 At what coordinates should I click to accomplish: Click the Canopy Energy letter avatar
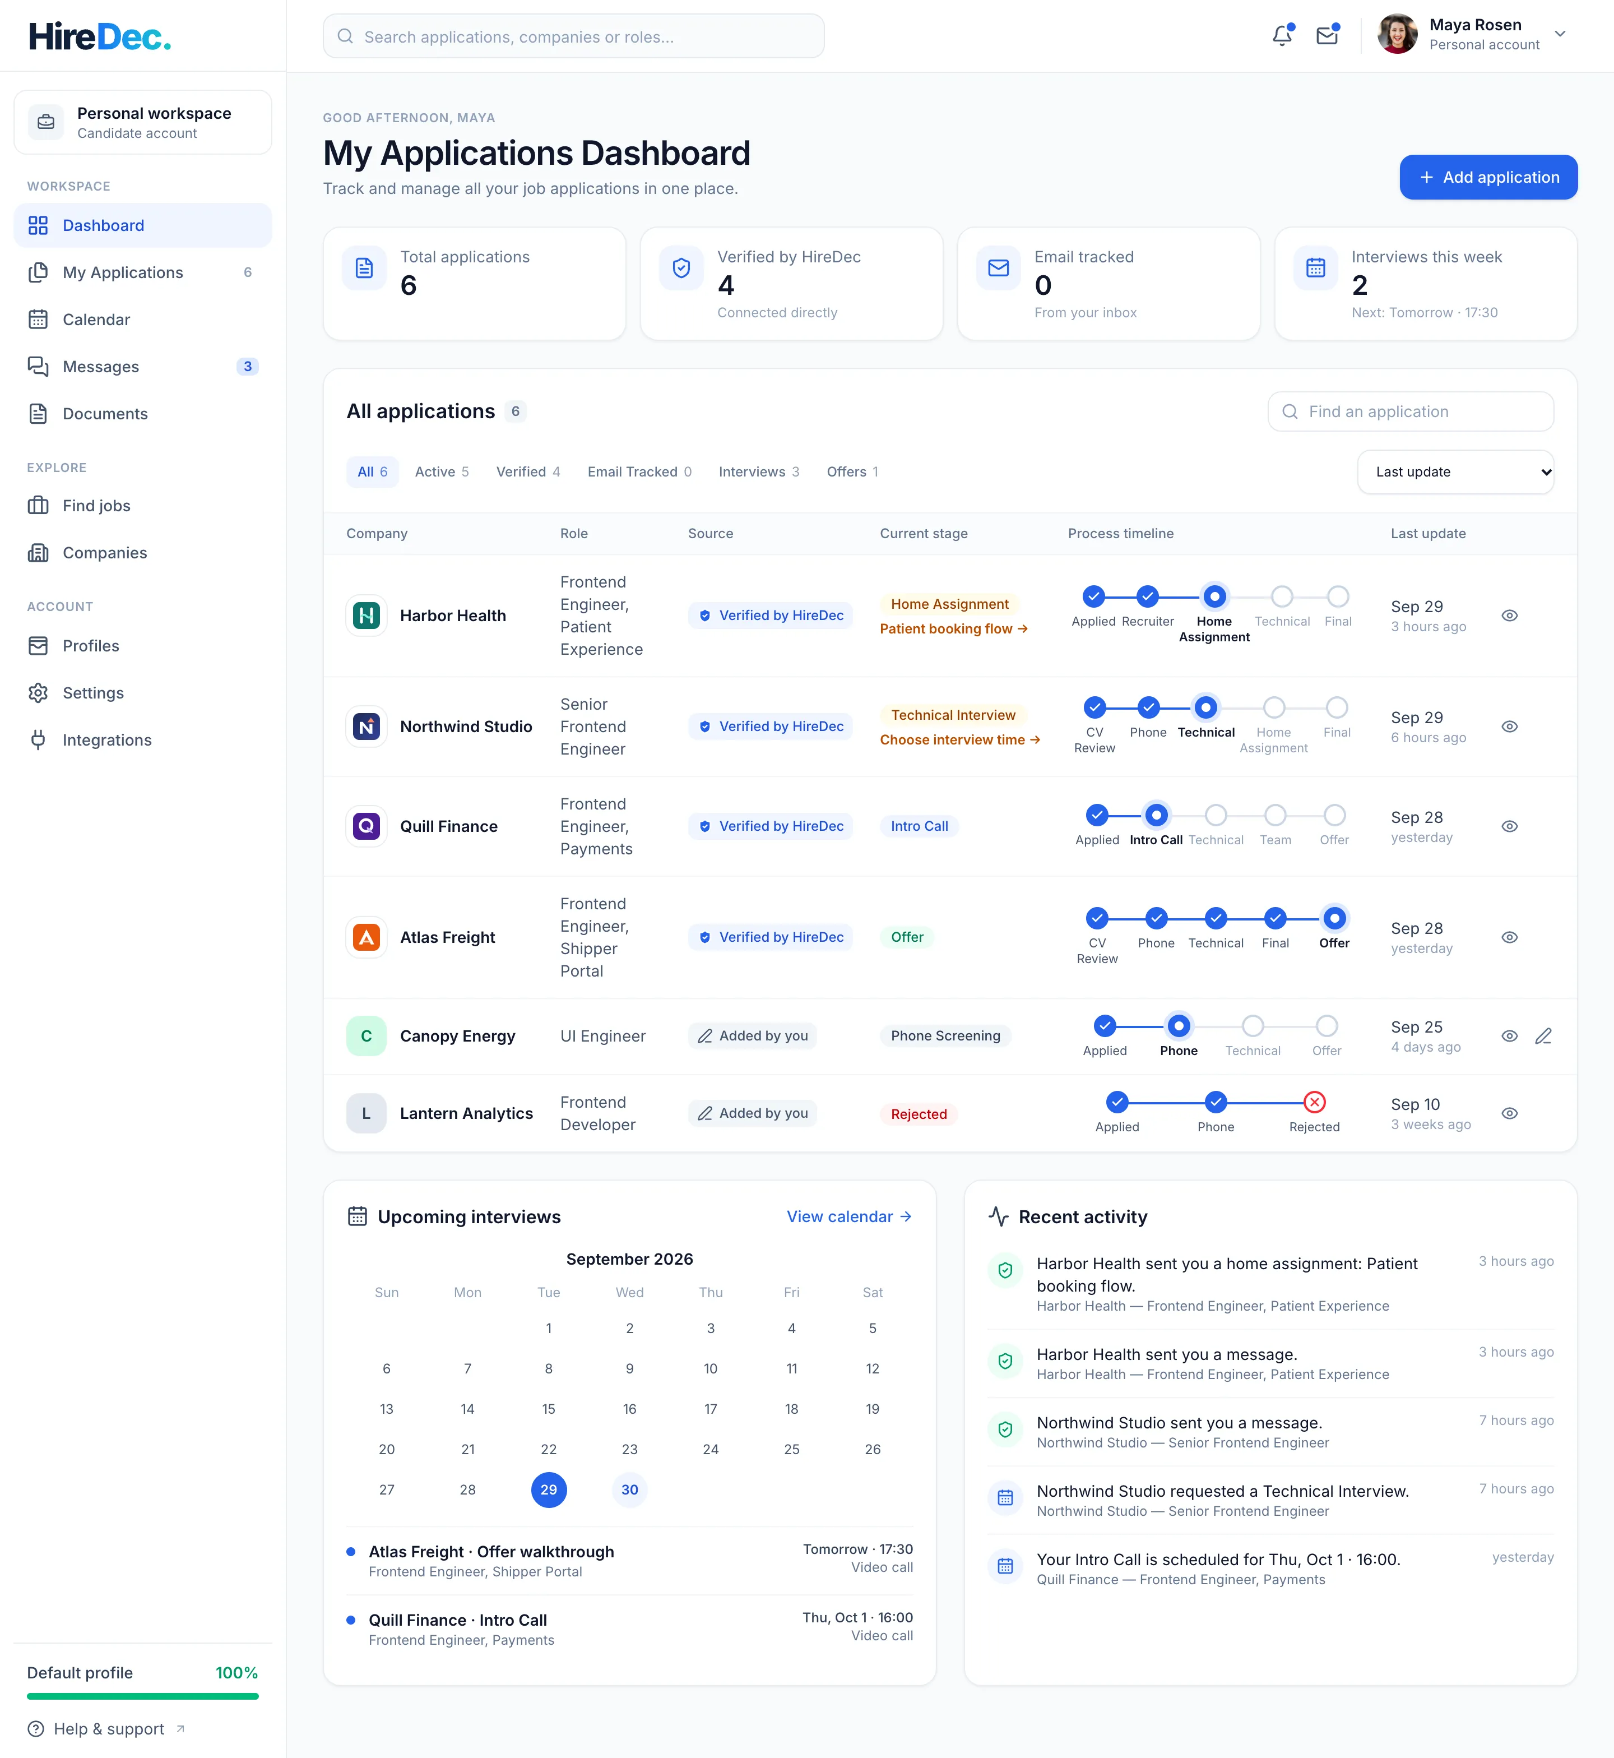[367, 1037]
